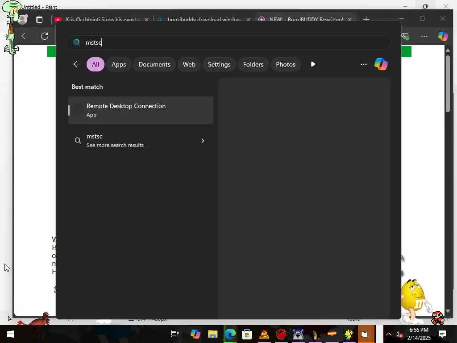Select the All filter tab
Image resolution: width=457 pixels, height=343 pixels.
click(96, 64)
